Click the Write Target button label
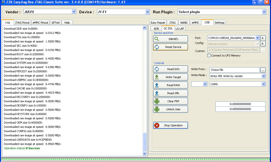The image size is (271, 162). [173, 77]
